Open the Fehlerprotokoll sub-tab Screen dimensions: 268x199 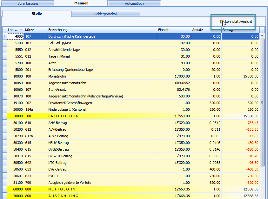pyautogui.click(x=106, y=14)
